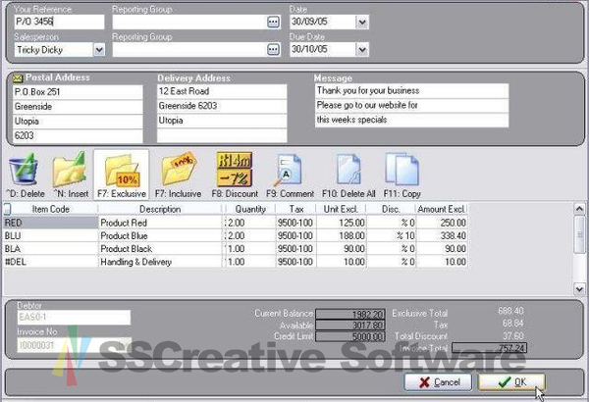
Task: Click the Handling & Delivery description cell
Action: coord(160,262)
